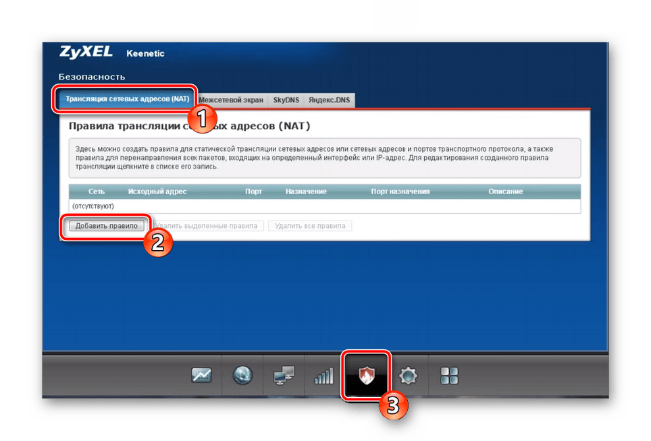This screenshot has width=651, height=441.
Task: Click the Безопасность section title
Action: click(x=92, y=77)
